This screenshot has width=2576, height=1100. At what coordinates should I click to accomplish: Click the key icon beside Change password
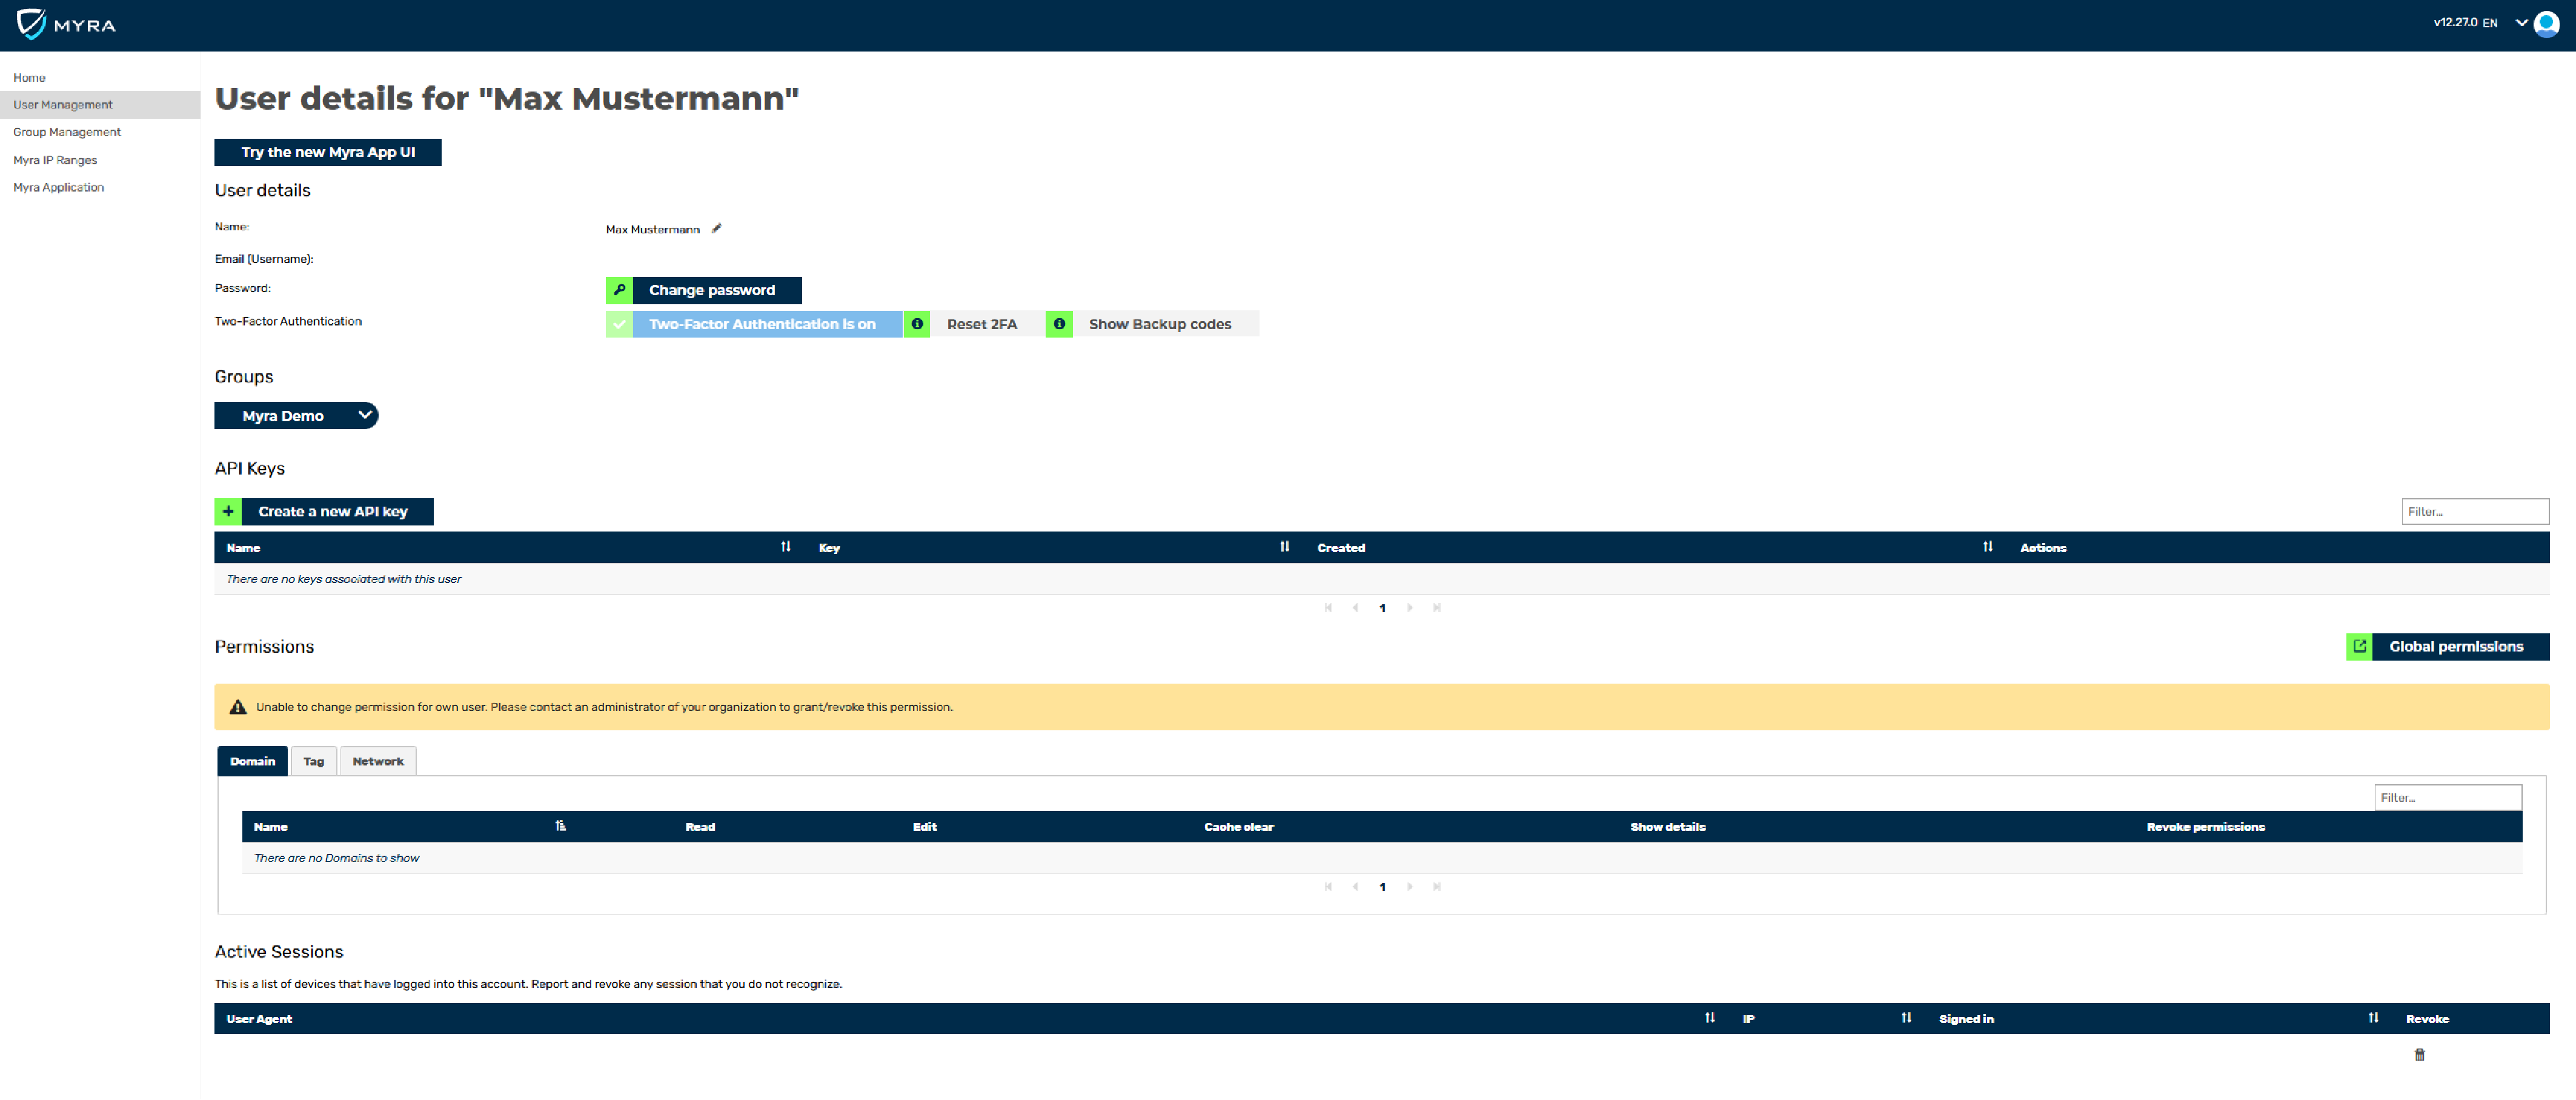[619, 290]
